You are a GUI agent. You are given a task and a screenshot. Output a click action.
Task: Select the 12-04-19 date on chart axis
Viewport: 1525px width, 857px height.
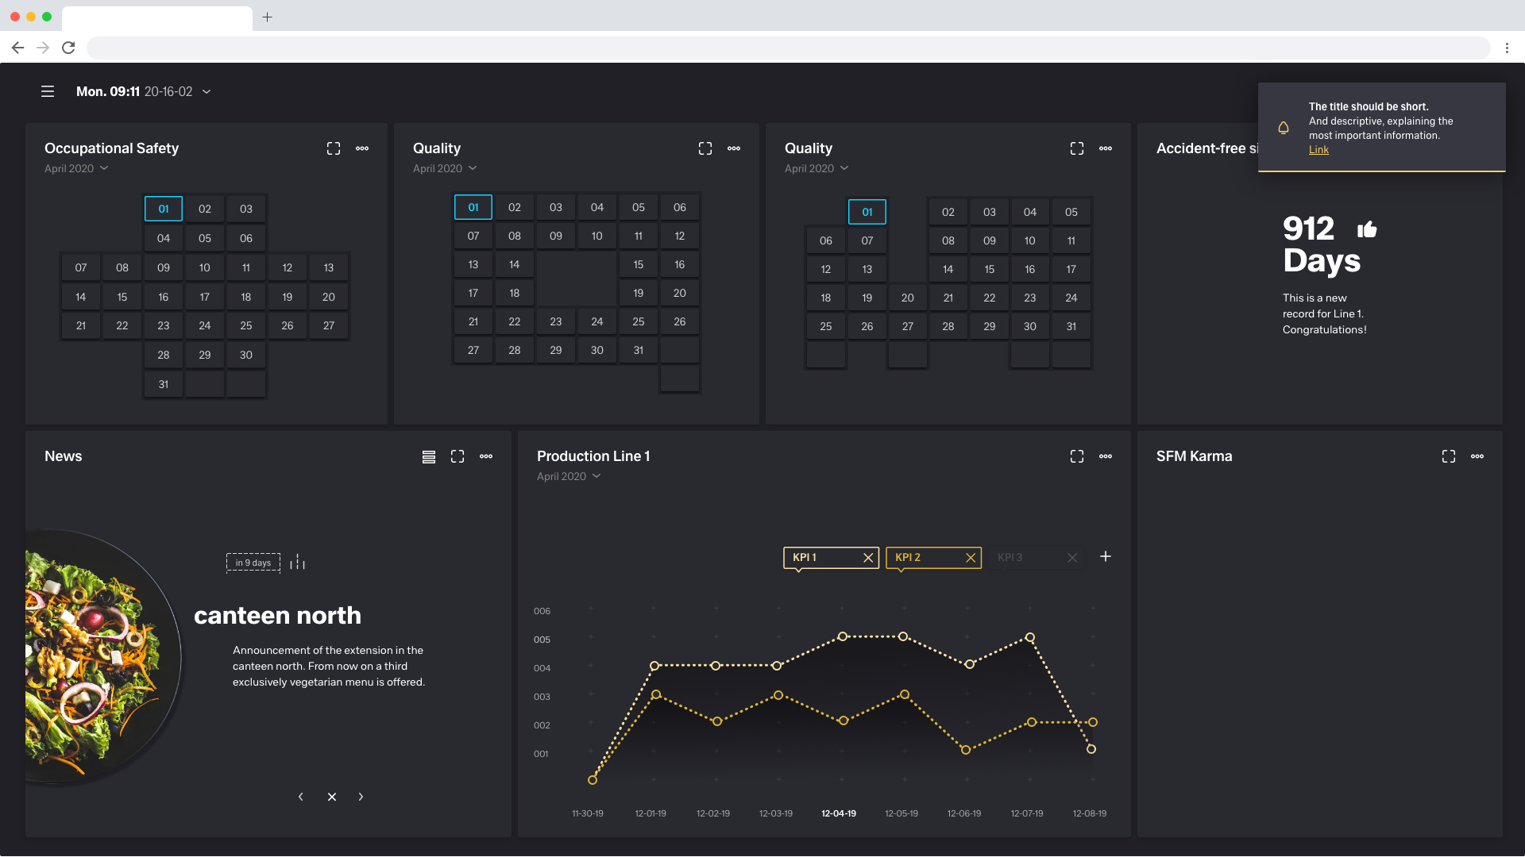point(839,813)
